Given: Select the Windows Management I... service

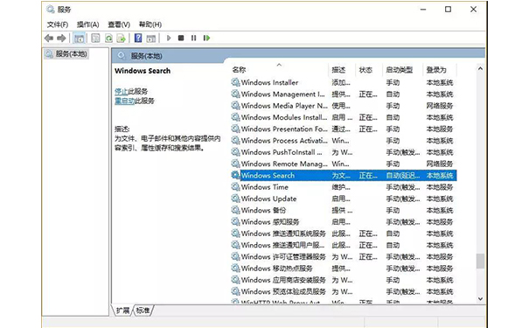Looking at the screenshot, I should coord(282,94).
